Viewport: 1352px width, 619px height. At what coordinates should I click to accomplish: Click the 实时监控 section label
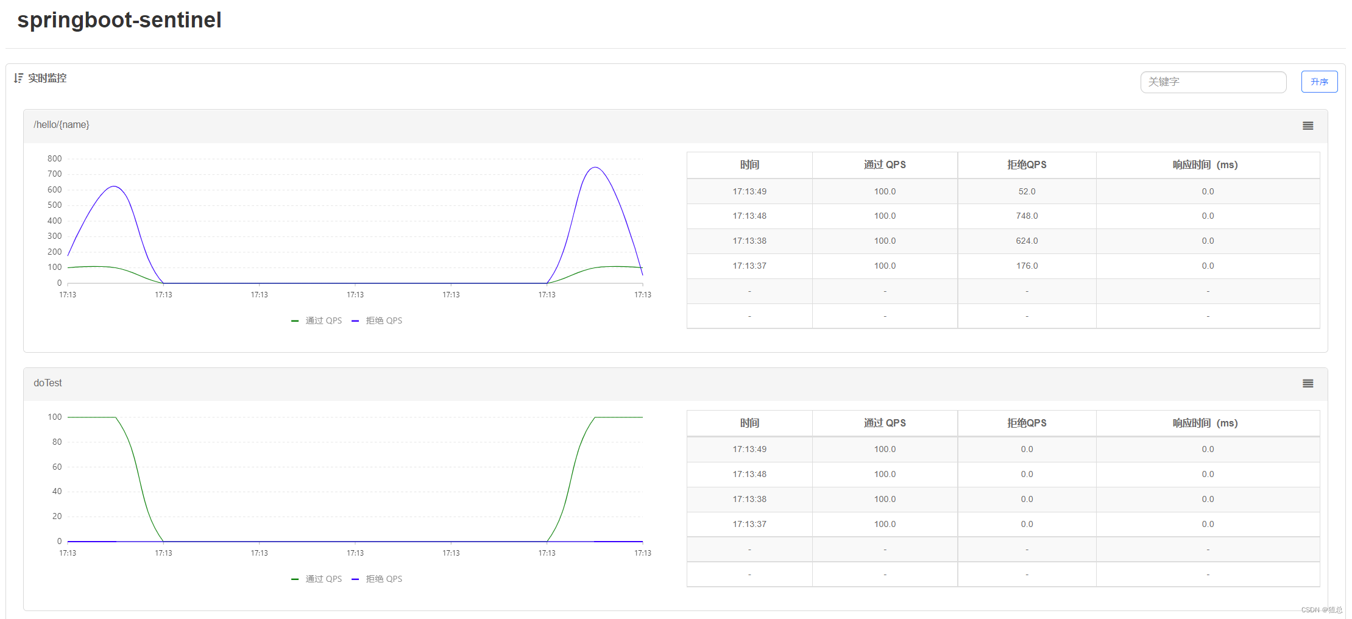click(x=47, y=78)
